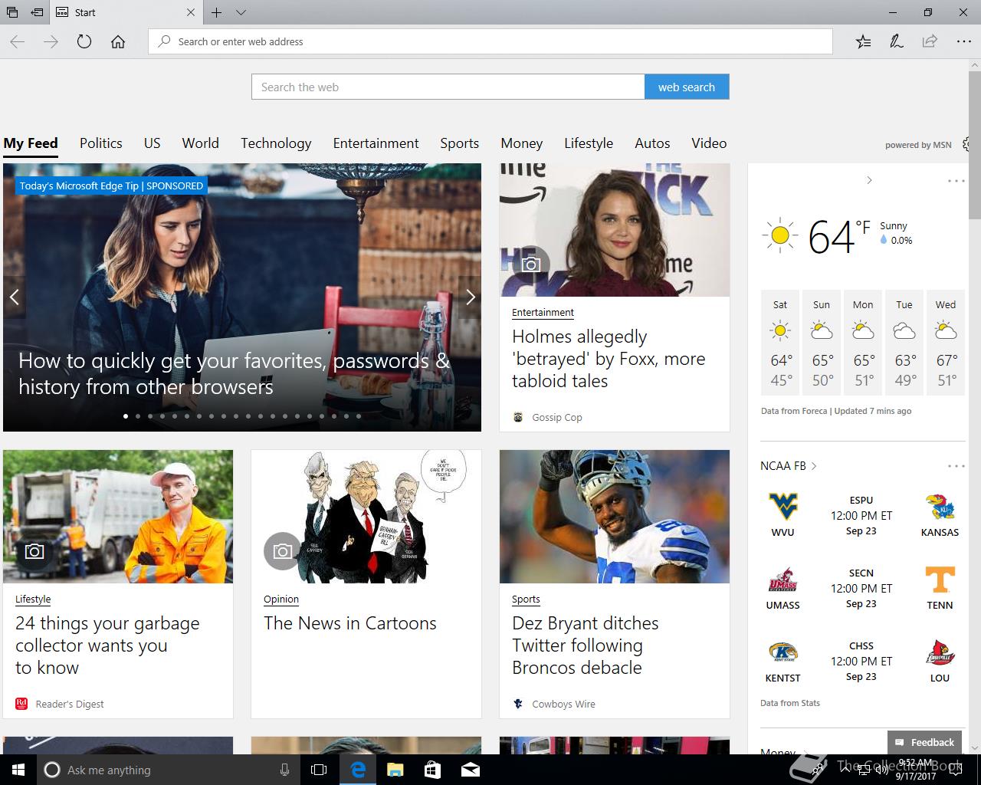This screenshot has width=981, height=785.
Task: Open WVU vs KANSAS game row
Action: [862, 515]
